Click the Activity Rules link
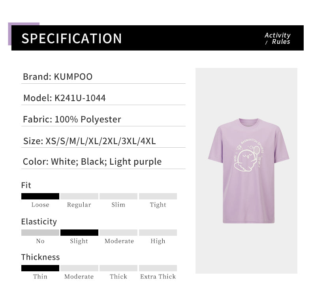Screen dimensions: 312x295 277,38
